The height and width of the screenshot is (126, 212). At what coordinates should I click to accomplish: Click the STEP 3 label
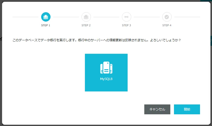(x=127, y=25)
